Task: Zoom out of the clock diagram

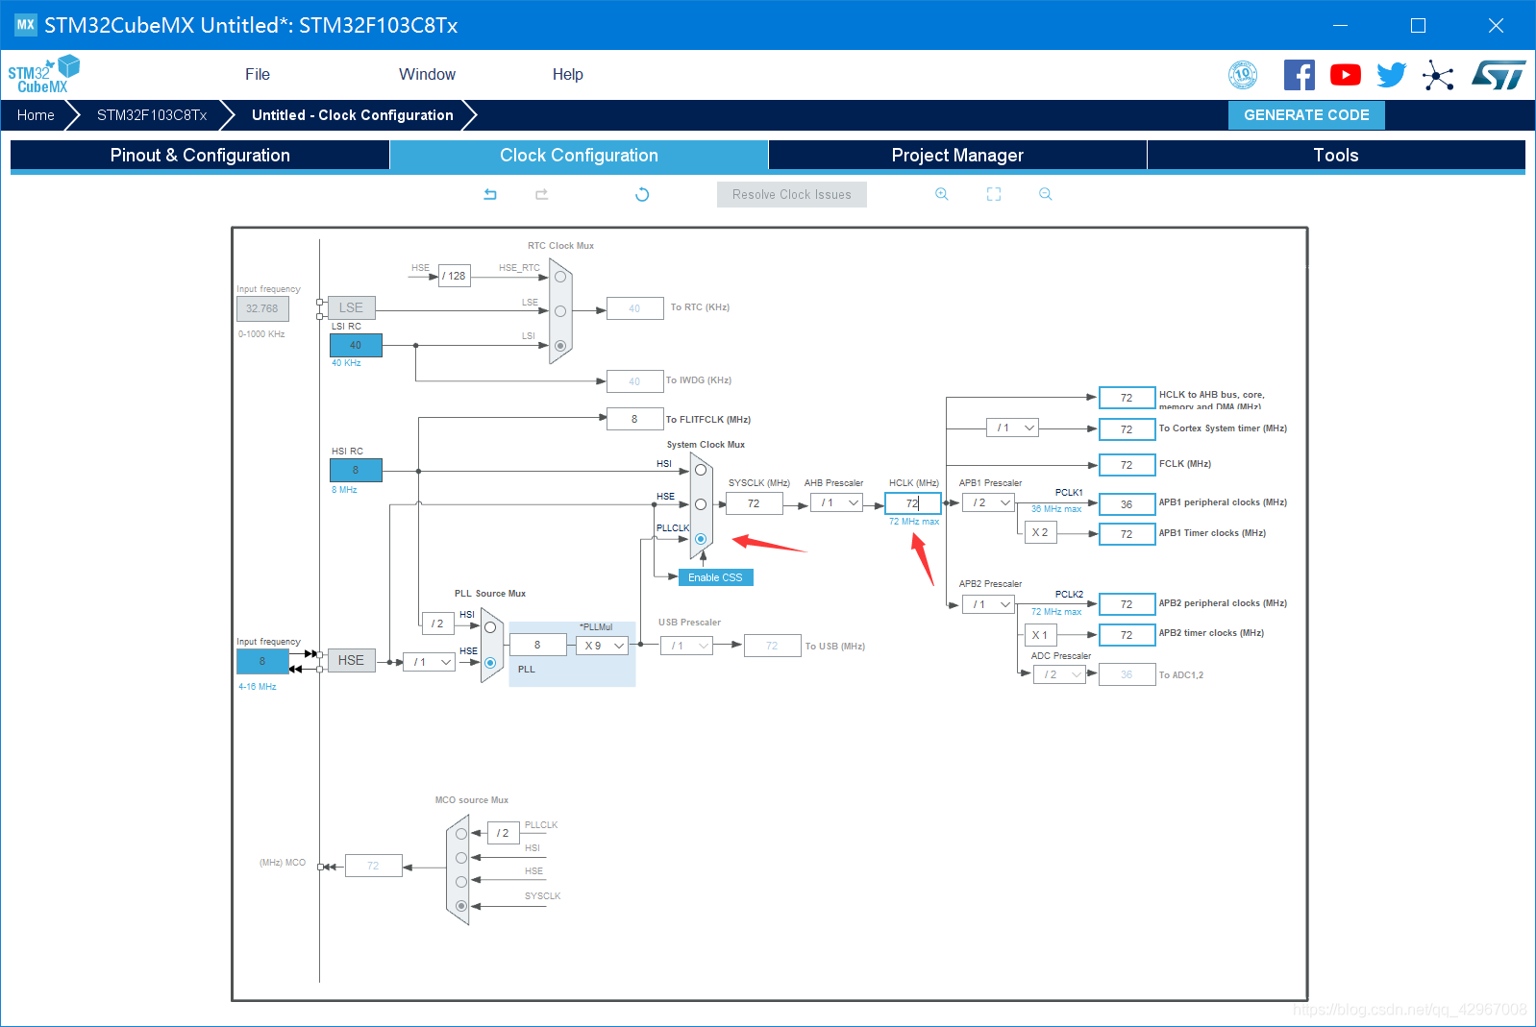Action: (x=1046, y=194)
